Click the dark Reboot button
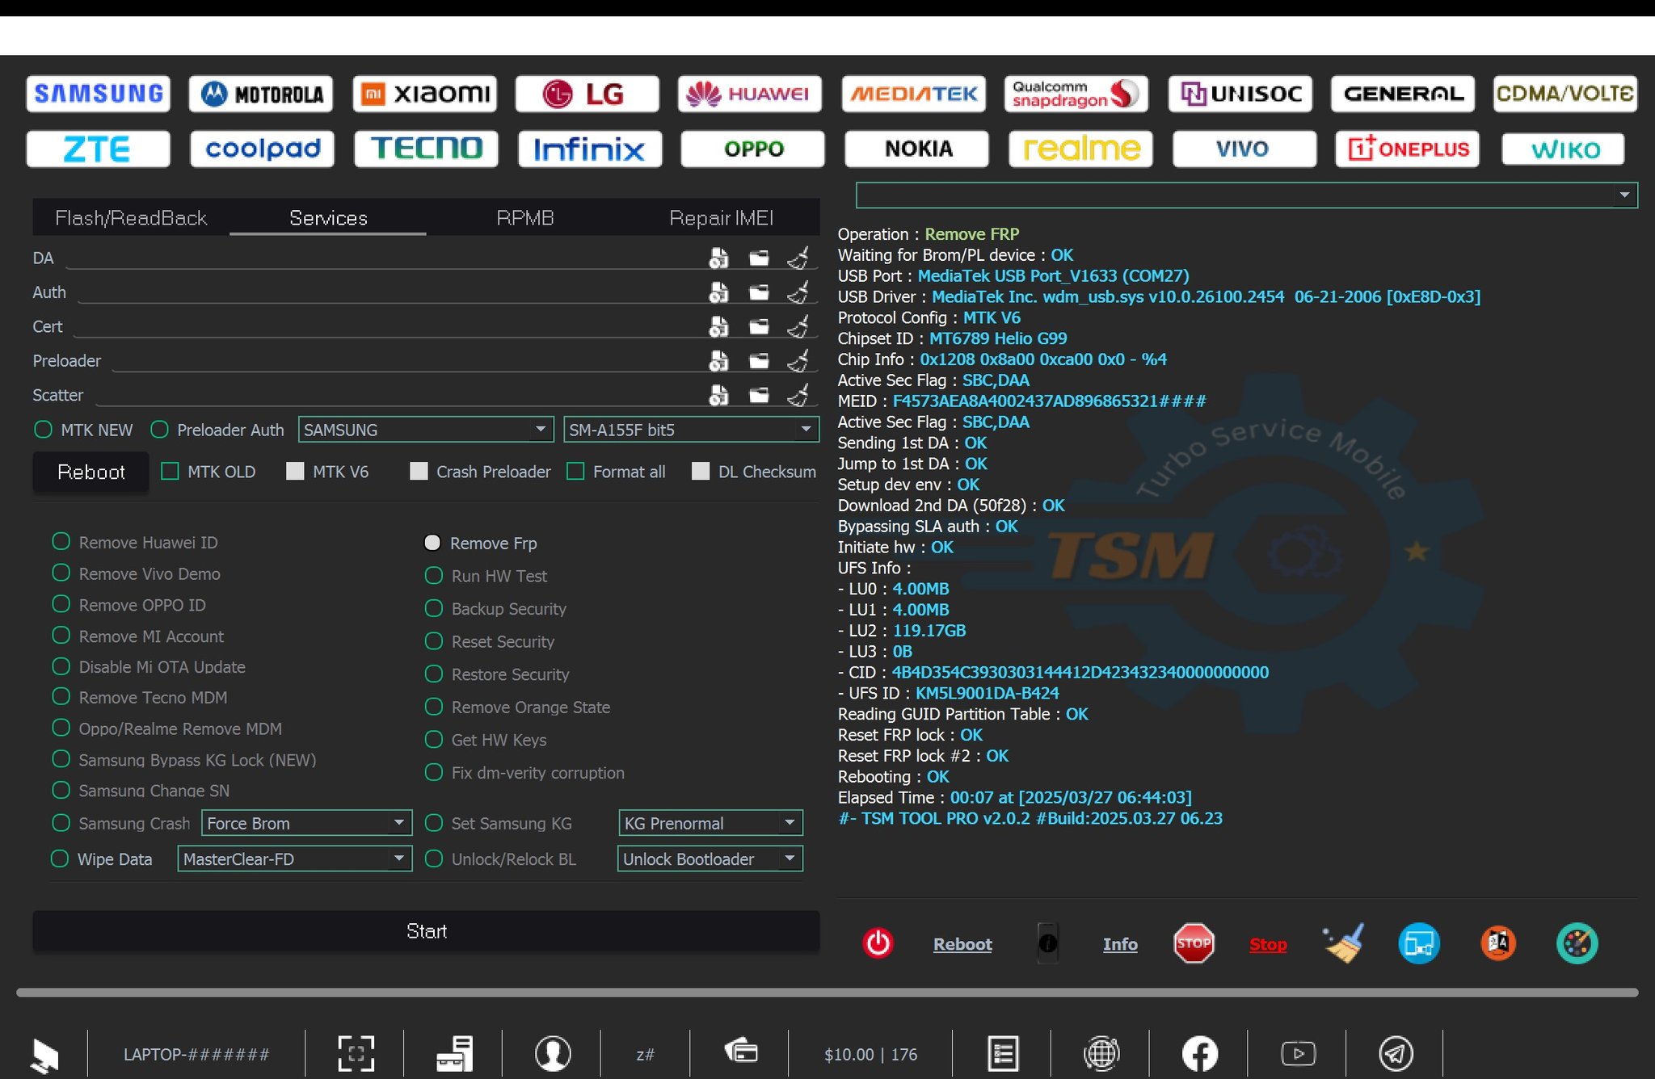 (x=91, y=472)
